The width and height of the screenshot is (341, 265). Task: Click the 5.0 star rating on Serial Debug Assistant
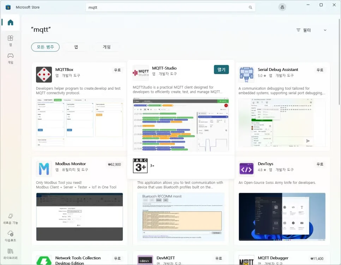coord(262,76)
